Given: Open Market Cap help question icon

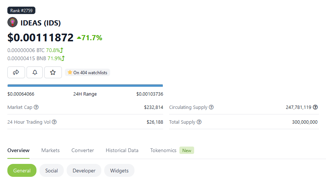Looking at the screenshot, I should [36, 107].
